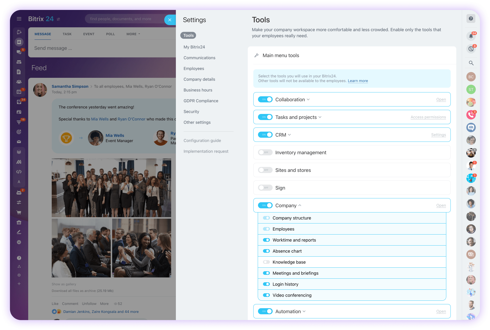Open the BC avatar chat in right panel
The width and height of the screenshot is (490, 330).
coord(471,77)
